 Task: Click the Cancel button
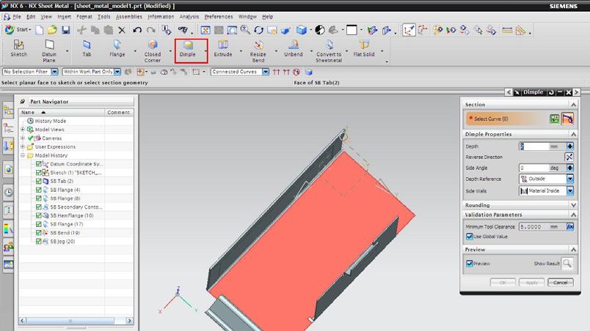click(x=560, y=282)
